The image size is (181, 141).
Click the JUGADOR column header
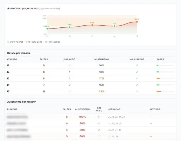pos(12,109)
